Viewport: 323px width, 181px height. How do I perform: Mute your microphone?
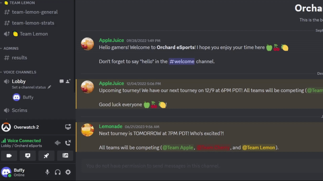[x=47, y=172]
